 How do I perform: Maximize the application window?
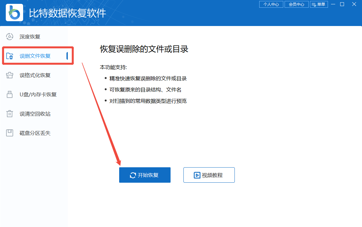[x=342, y=4]
